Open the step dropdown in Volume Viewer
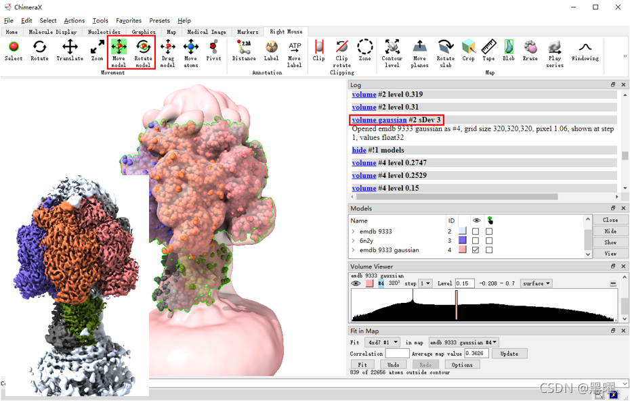This screenshot has height=401, width=630. pyautogui.click(x=425, y=283)
